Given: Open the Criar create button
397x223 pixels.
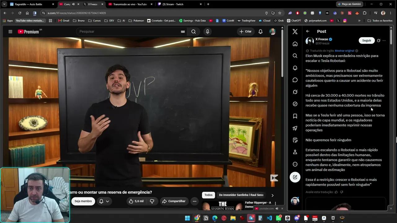Looking at the screenshot, I should (245, 32).
